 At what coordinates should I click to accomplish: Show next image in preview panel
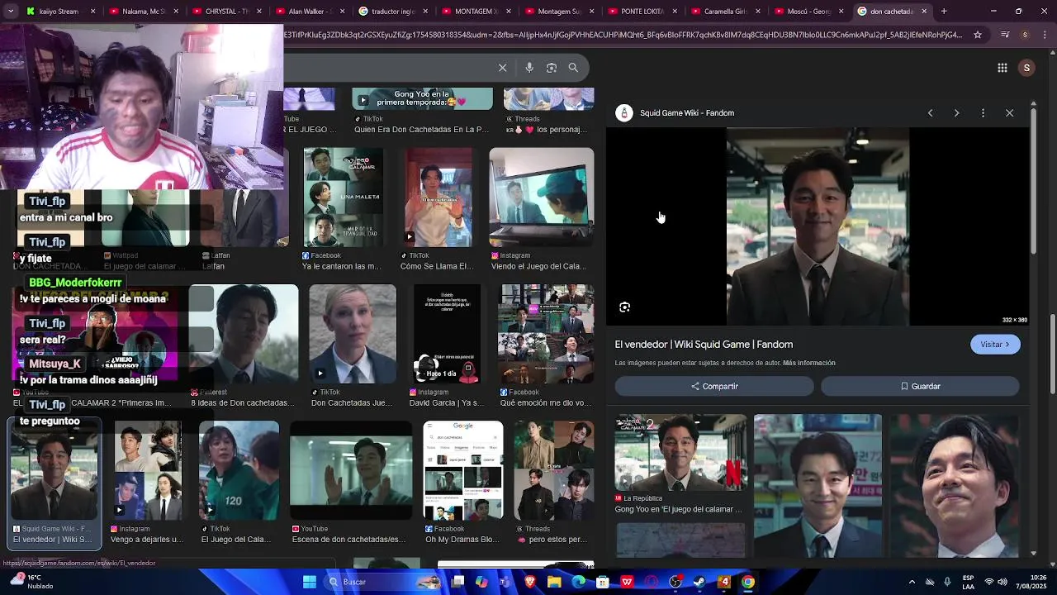(956, 113)
